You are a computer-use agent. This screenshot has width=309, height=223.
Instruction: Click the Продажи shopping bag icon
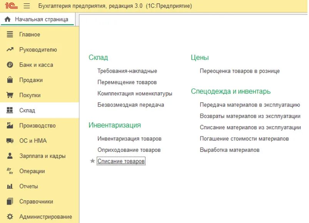10,80
